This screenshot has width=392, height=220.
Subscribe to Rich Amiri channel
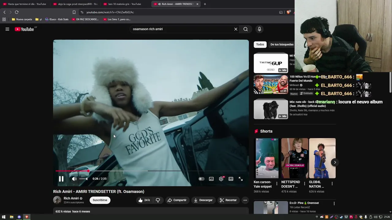coord(100,200)
